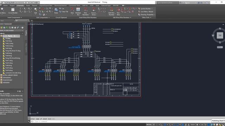Open the WCS dropdown below the ViewCube
This screenshot has height=126, width=225.
(x=220, y=47)
